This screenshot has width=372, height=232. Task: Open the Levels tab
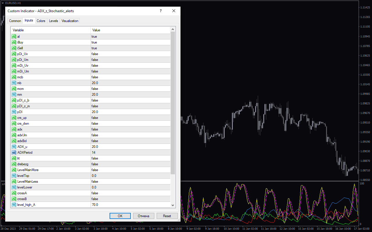point(53,21)
